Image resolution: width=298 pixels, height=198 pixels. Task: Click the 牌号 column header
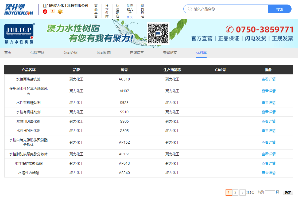point(124,70)
